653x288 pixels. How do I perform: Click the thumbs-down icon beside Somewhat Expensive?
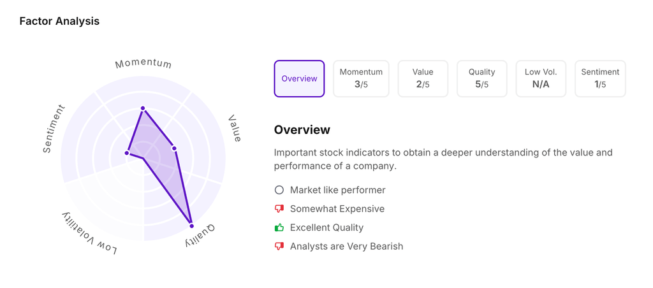point(279,209)
